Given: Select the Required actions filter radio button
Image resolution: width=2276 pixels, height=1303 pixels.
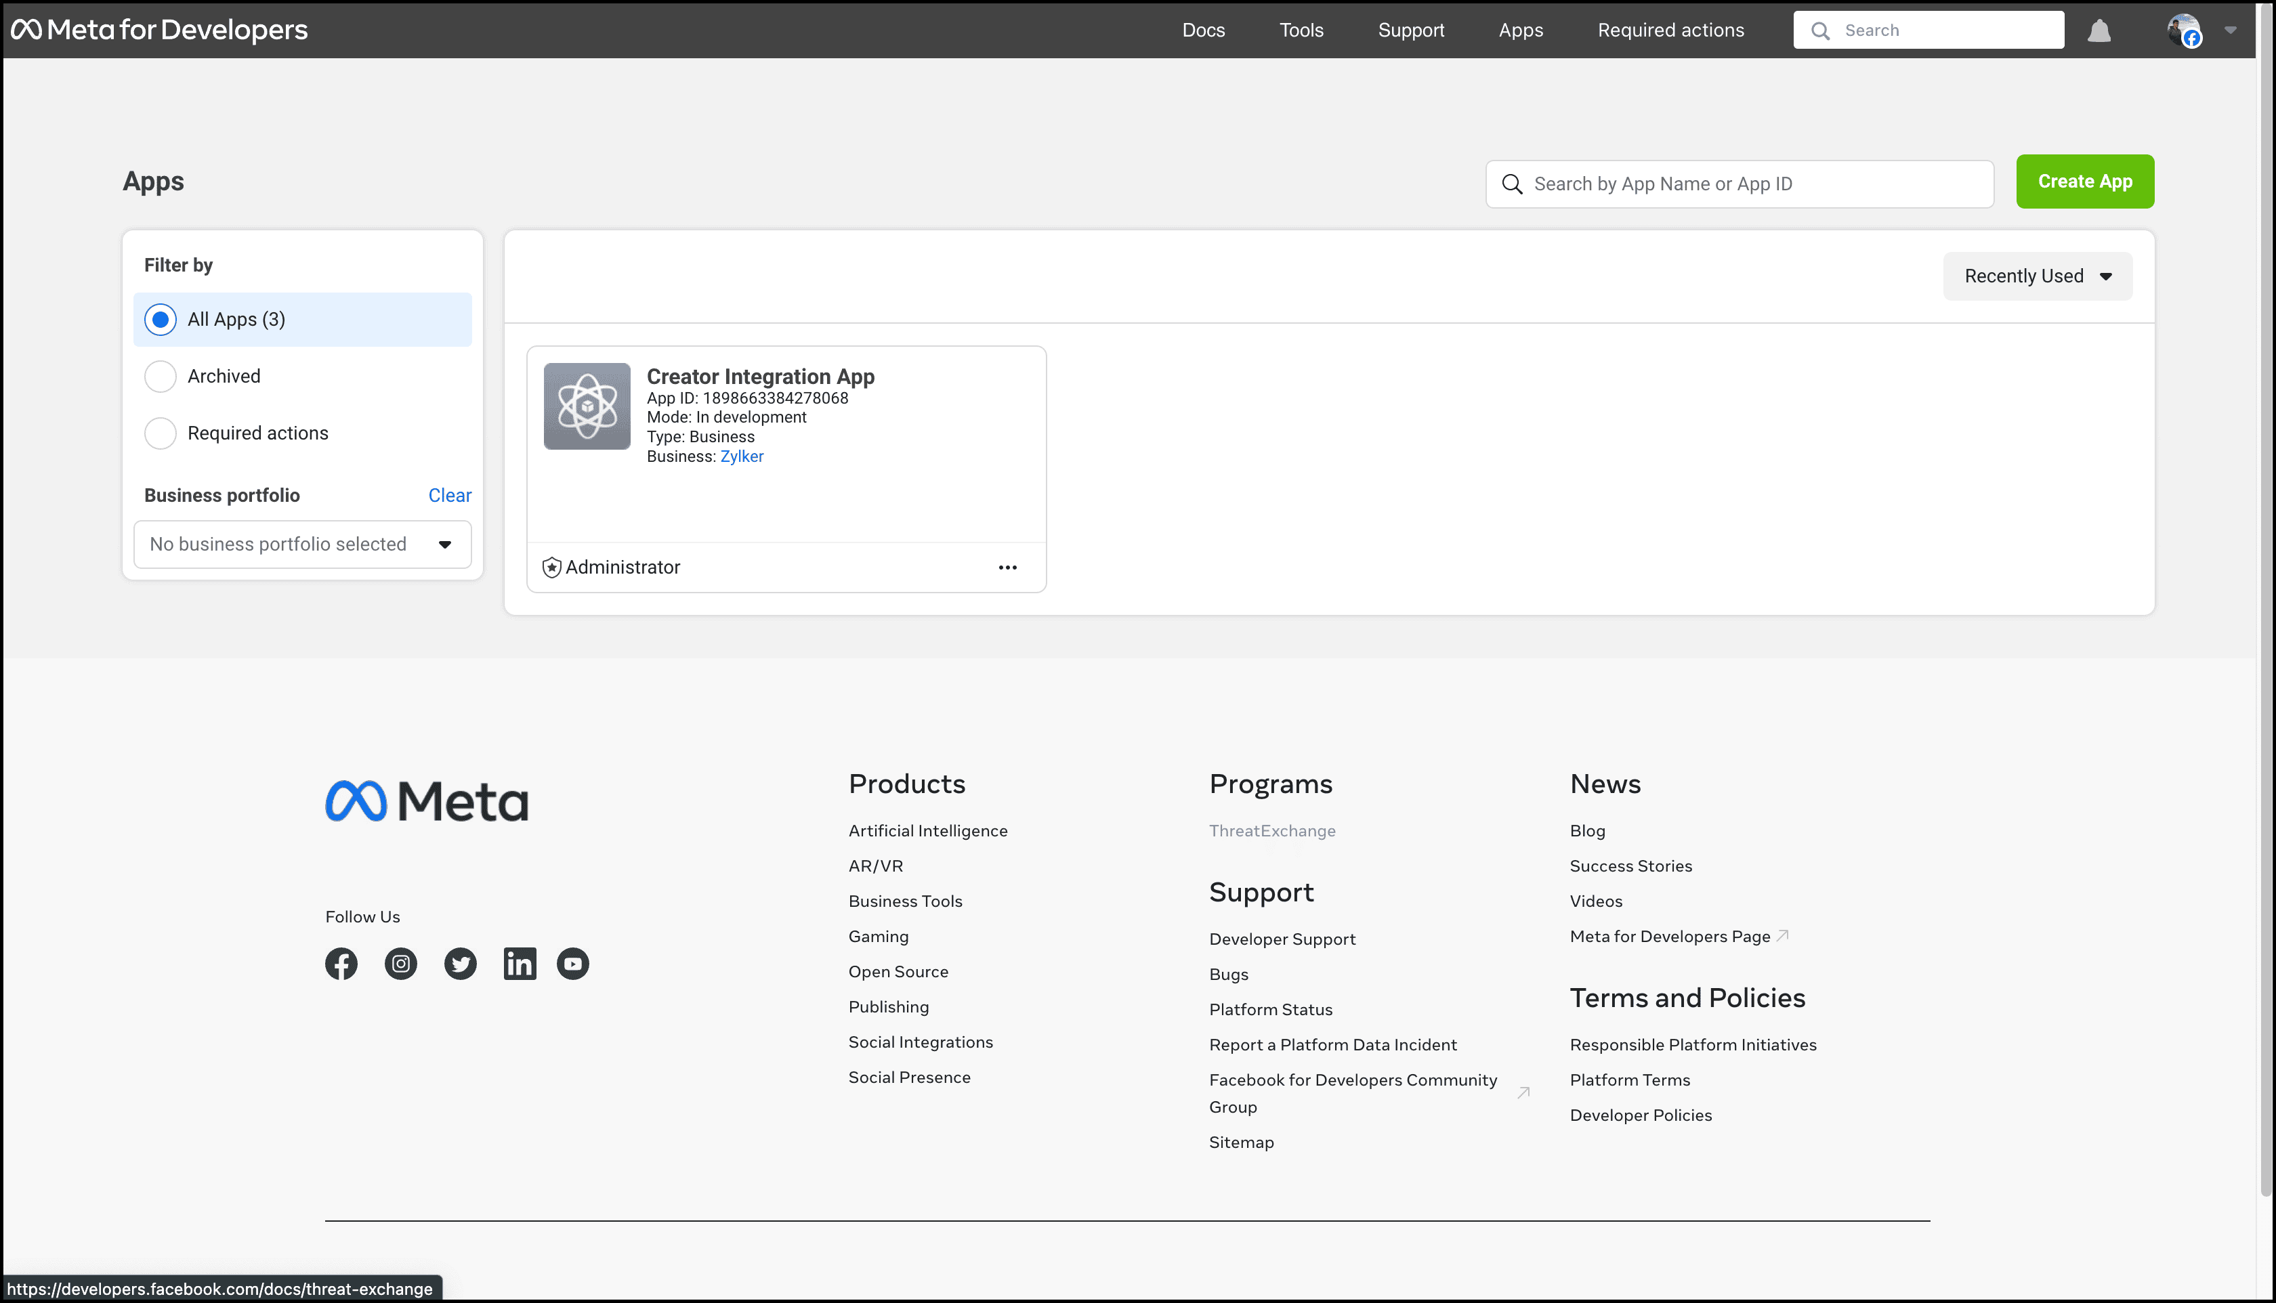Looking at the screenshot, I should coord(161,433).
